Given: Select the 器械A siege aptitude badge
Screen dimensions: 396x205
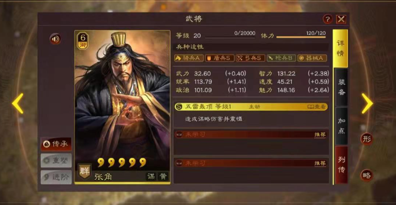Looking at the screenshot, I should (312, 58).
